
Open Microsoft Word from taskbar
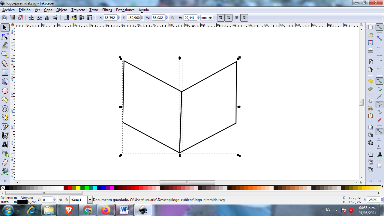point(124,210)
